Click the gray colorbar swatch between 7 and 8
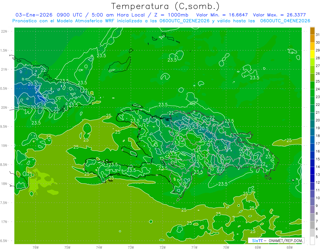Image resolution: width=325 pixels, height=251 pixels. pos(312,217)
